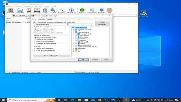Viewport: 181px width, 102px height.
Task: Click the Visualizar toolbar icon
Action: 37,11
